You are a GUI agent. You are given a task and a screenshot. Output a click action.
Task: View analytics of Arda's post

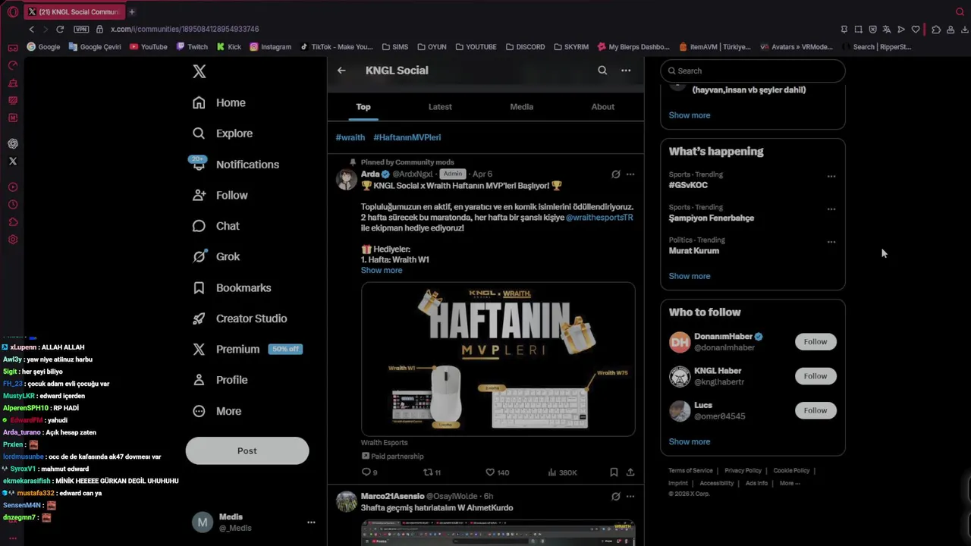[x=562, y=472]
